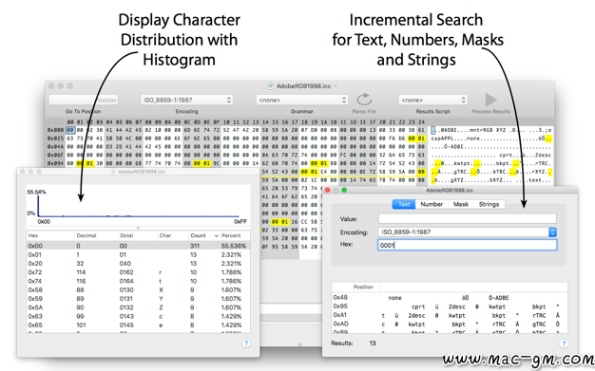Open help in the histogram window
Screen dimensions: 595x371
246,343
